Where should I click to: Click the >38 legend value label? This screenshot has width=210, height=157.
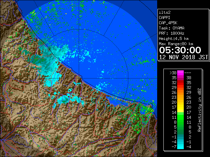173,73
